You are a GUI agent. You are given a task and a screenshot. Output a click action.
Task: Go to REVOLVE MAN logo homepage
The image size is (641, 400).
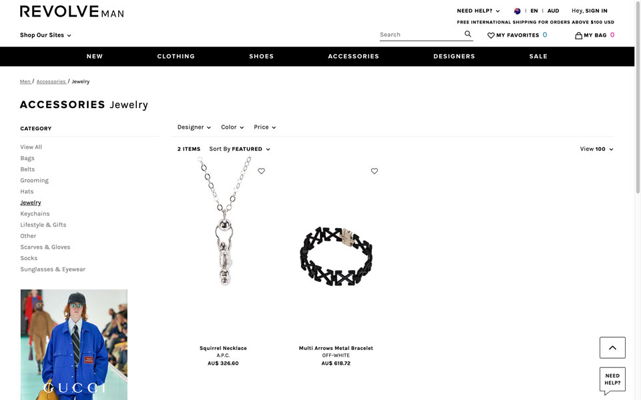tap(72, 12)
